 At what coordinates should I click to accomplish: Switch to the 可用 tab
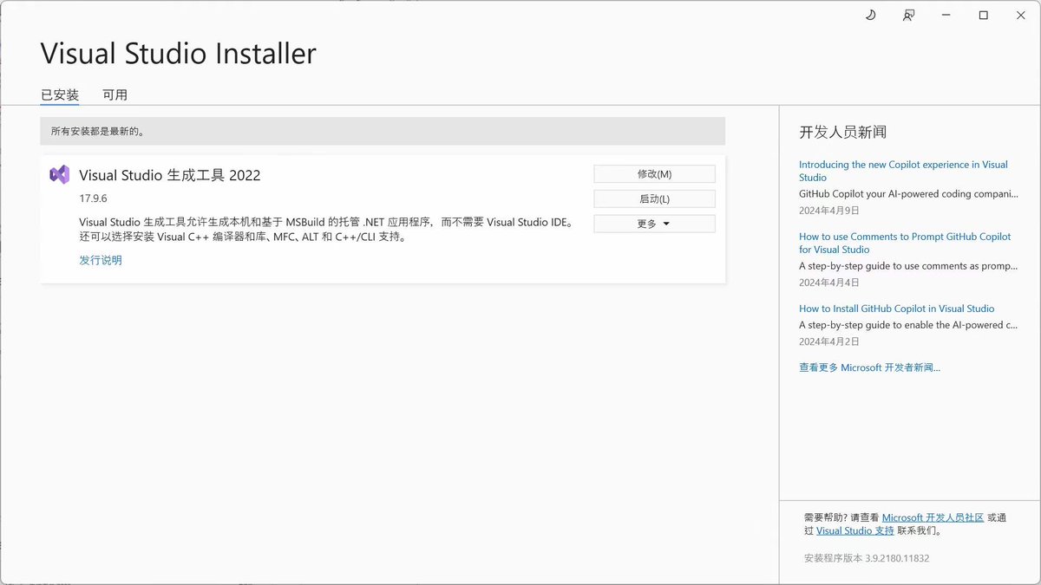tap(115, 94)
